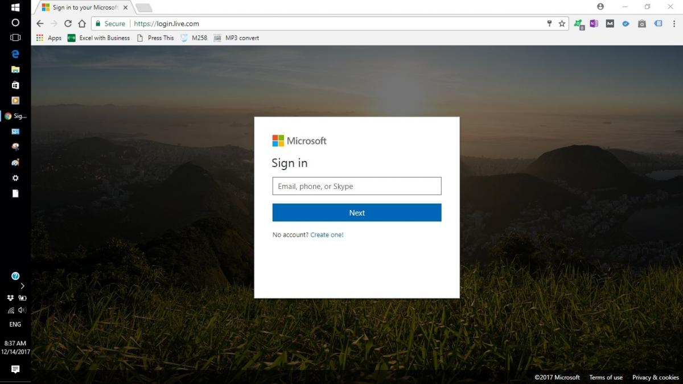Open the clock and date calendar
The width and height of the screenshot is (683, 384).
click(x=15, y=348)
